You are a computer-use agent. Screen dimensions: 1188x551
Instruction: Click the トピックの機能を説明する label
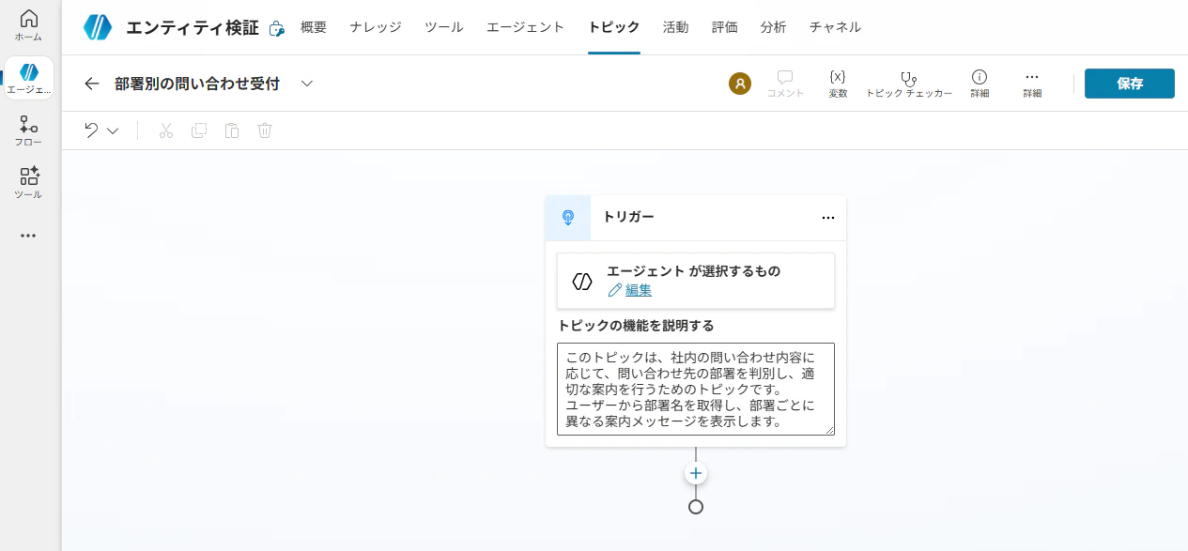636,326
